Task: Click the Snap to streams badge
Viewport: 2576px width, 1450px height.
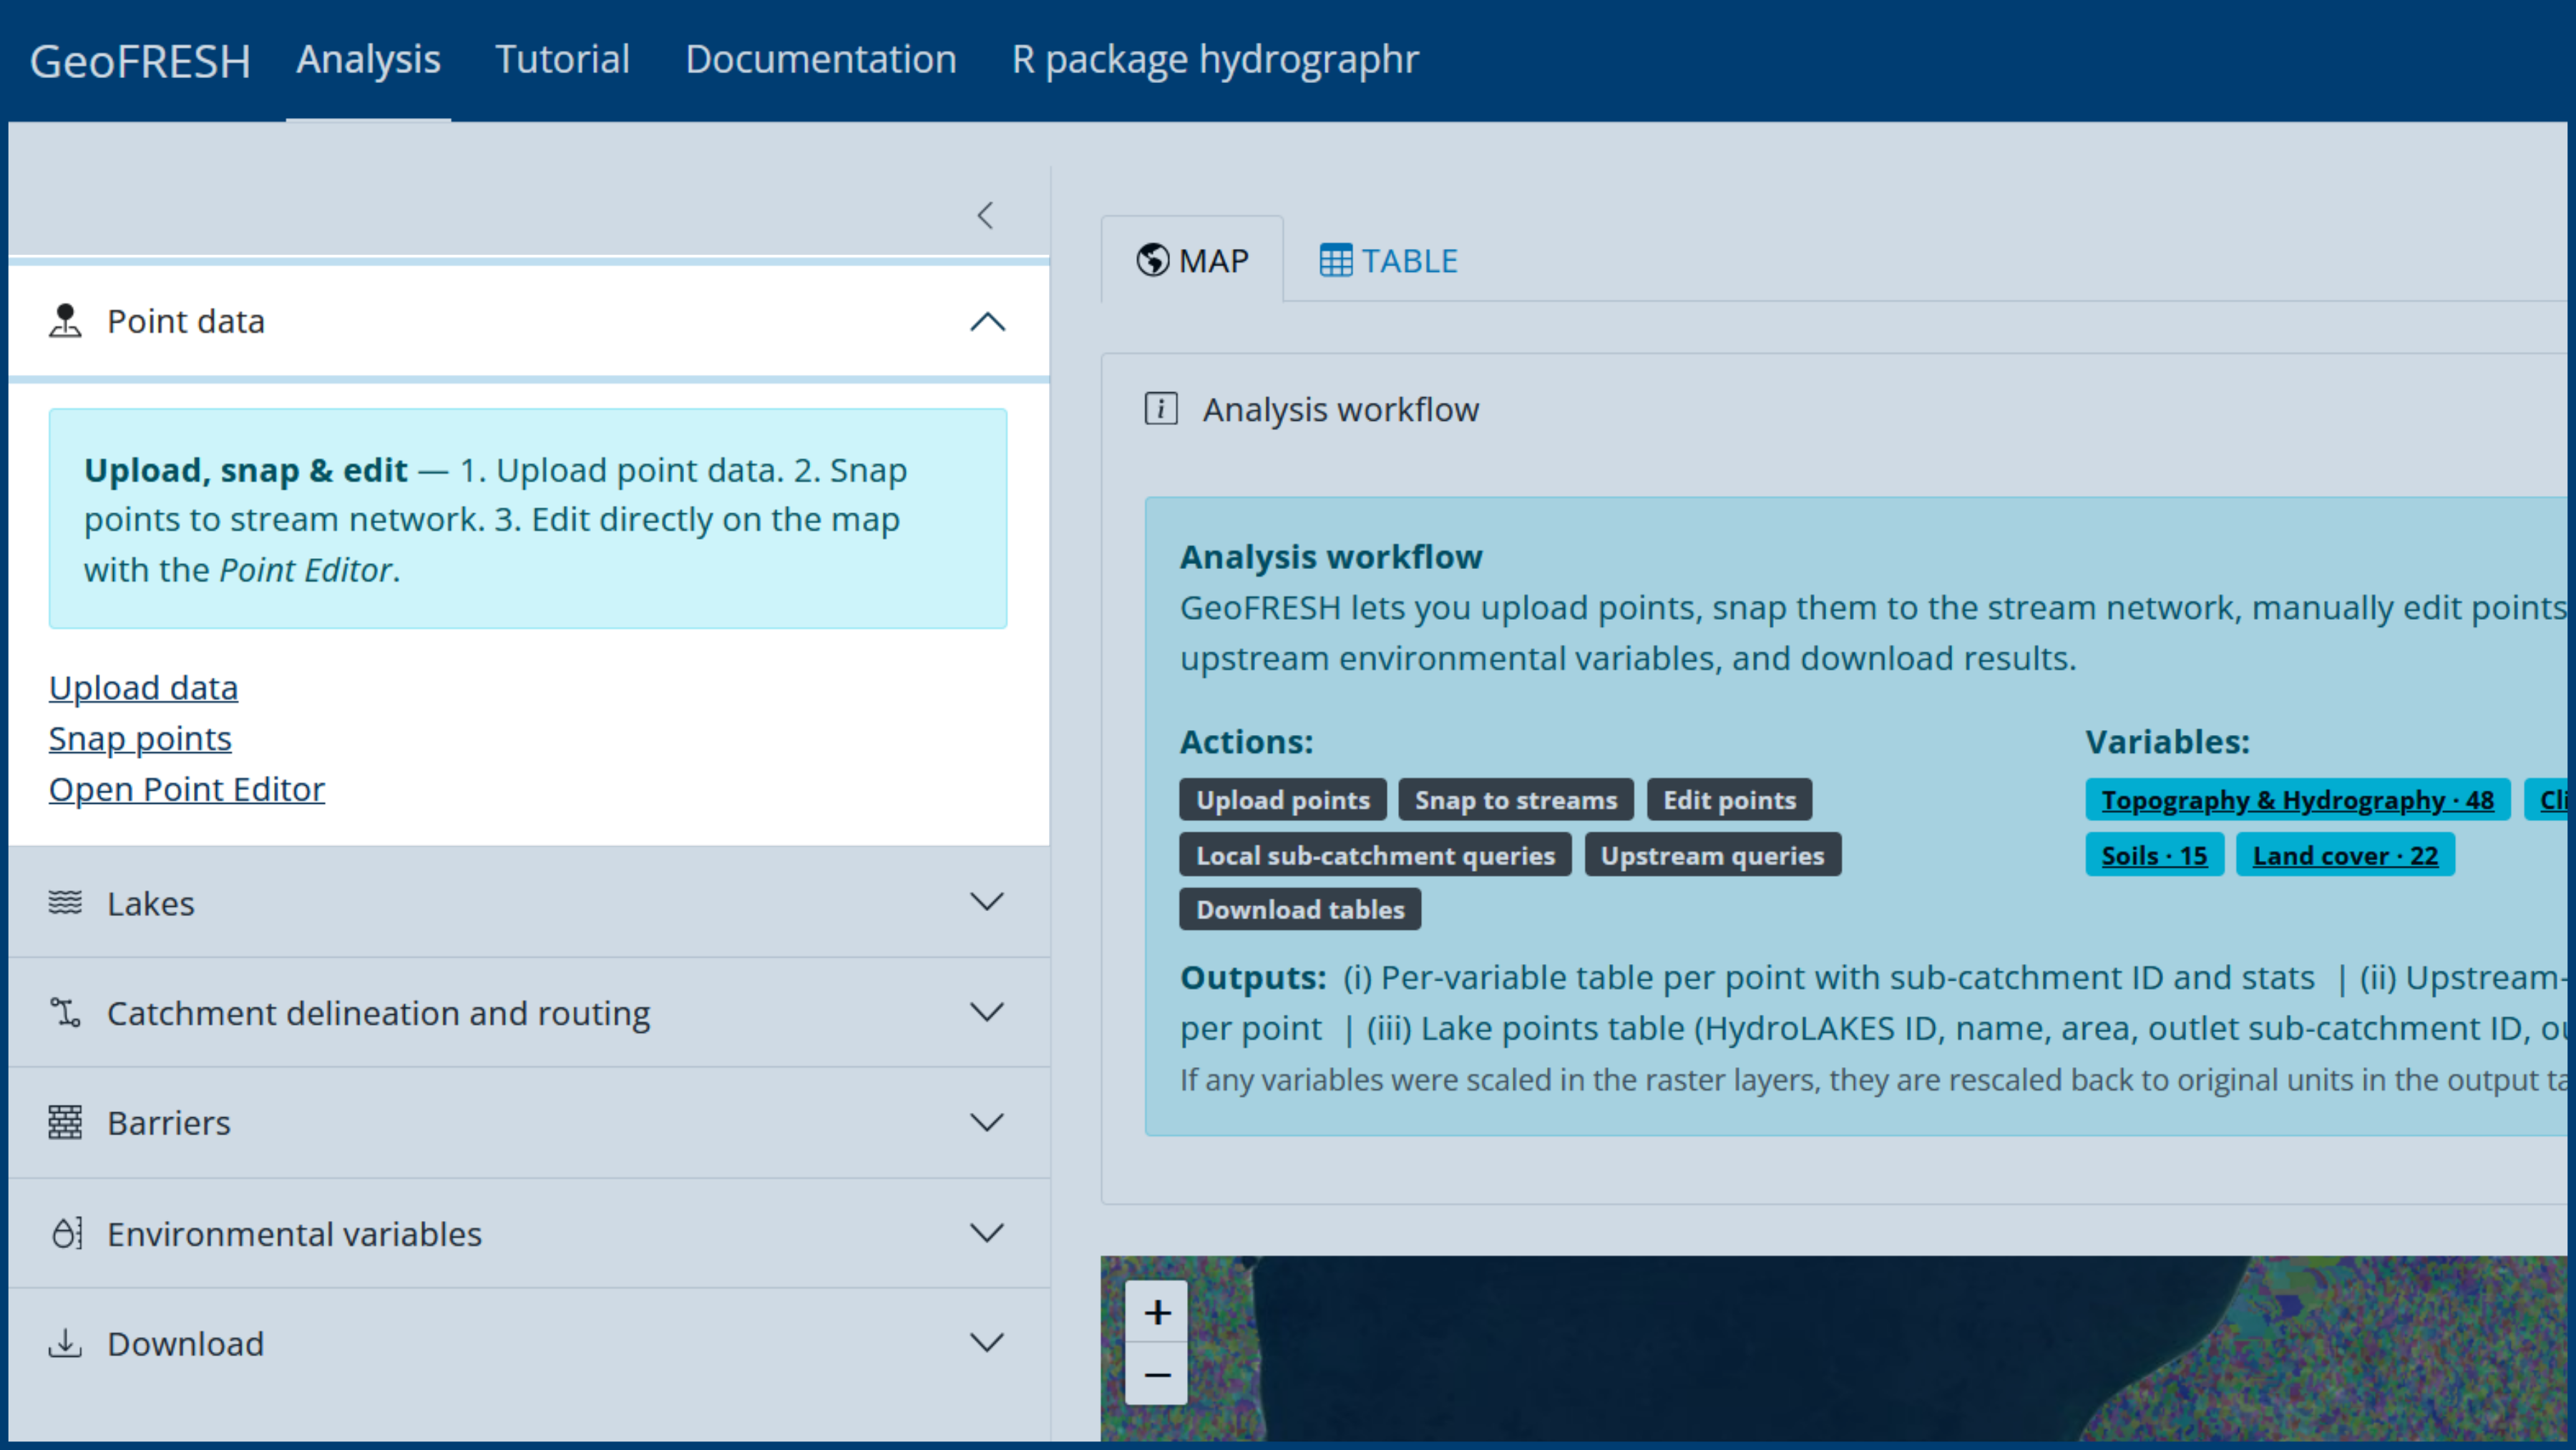Action: (1515, 800)
